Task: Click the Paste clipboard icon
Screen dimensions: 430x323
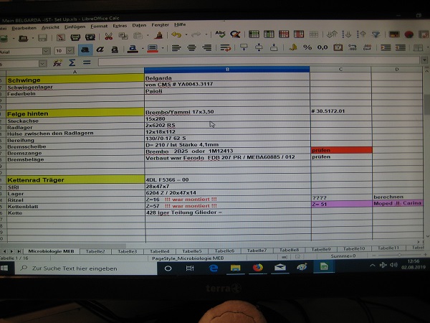Action: [138, 36]
